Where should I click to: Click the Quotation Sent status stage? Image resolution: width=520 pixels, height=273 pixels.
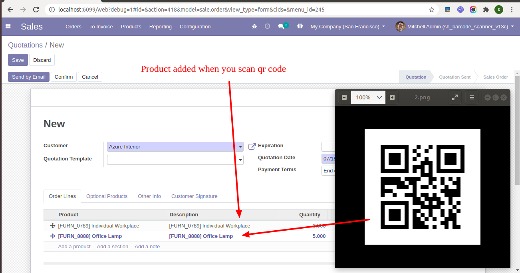click(x=455, y=77)
